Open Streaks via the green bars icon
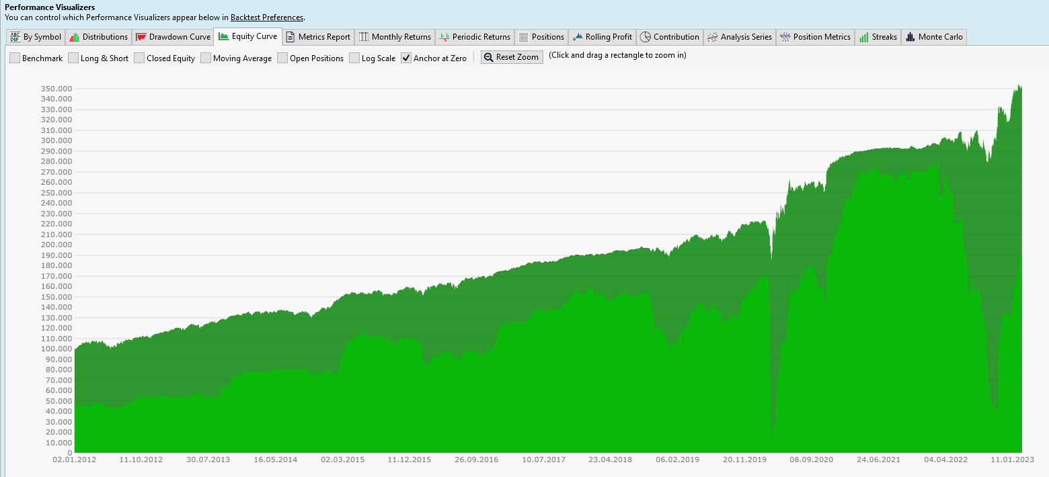 click(x=863, y=37)
